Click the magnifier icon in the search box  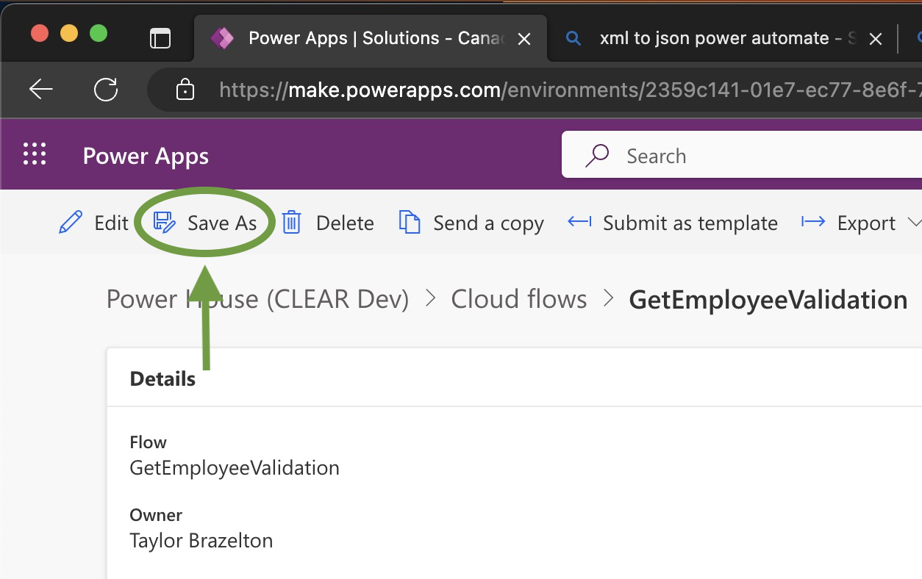click(x=597, y=155)
